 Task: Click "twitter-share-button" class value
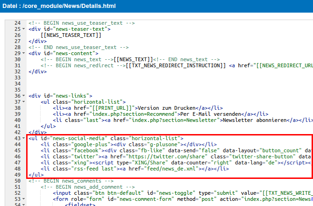tap(262, 156)
